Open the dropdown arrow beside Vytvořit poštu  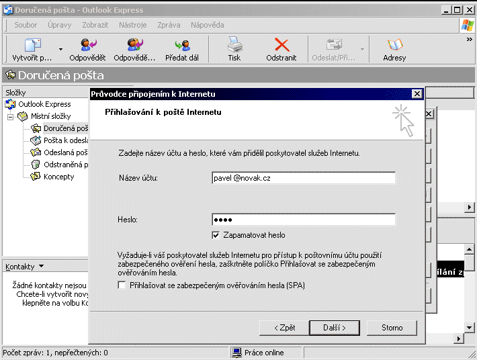pos(60,49)
